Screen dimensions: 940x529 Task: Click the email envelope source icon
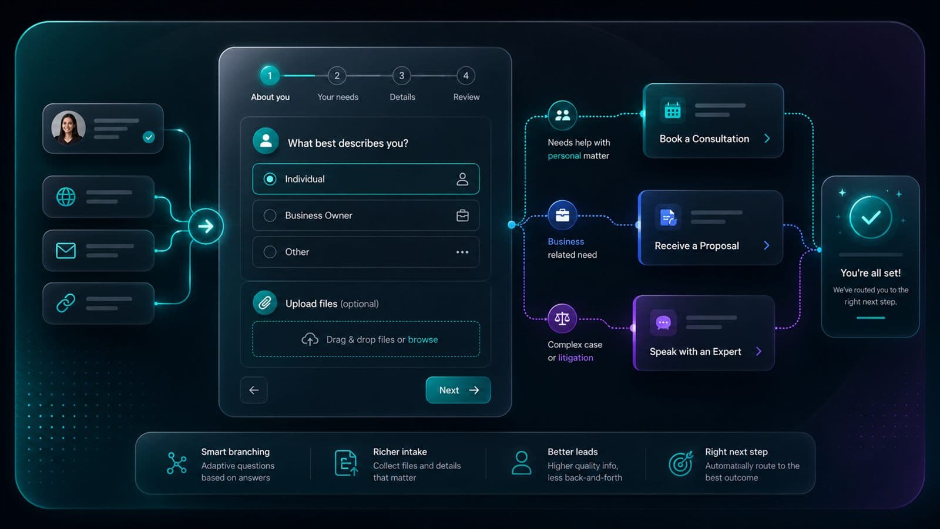point(66,251)
